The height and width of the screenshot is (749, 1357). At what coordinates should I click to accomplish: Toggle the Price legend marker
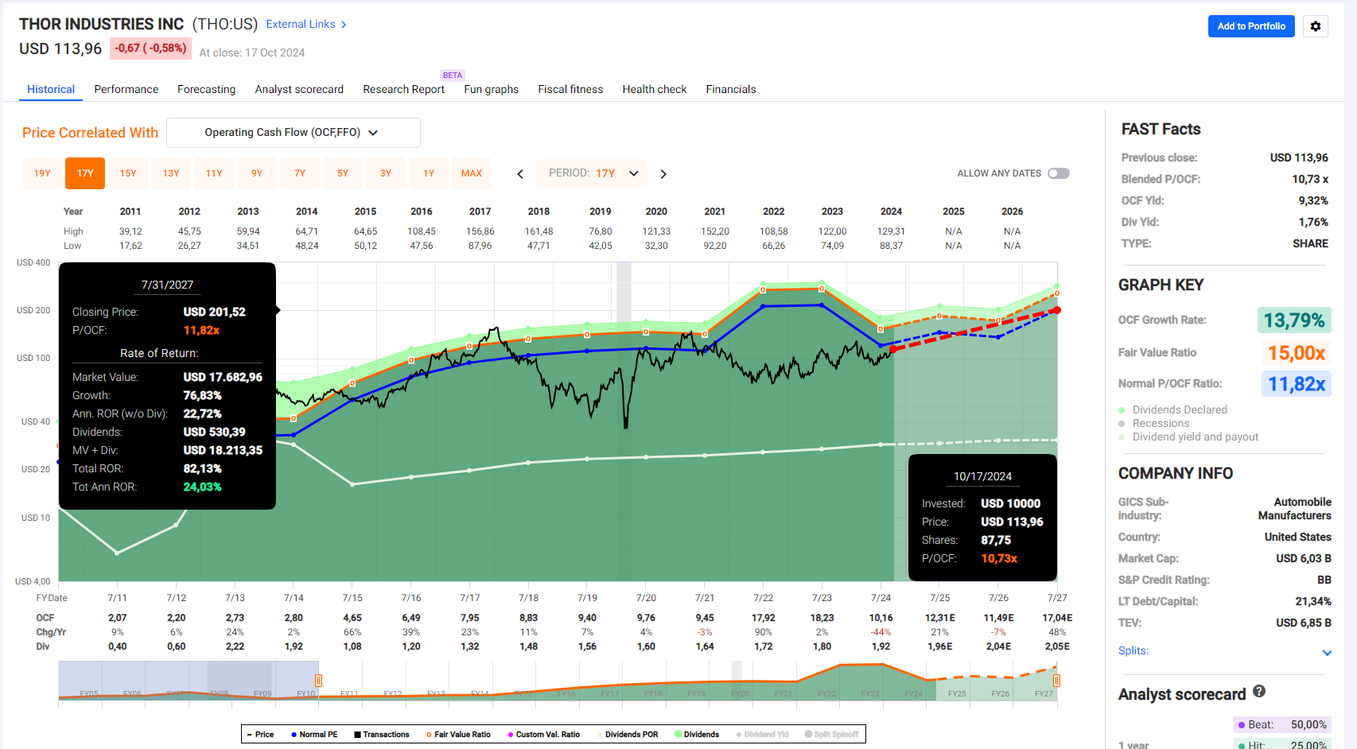[260, 735]
